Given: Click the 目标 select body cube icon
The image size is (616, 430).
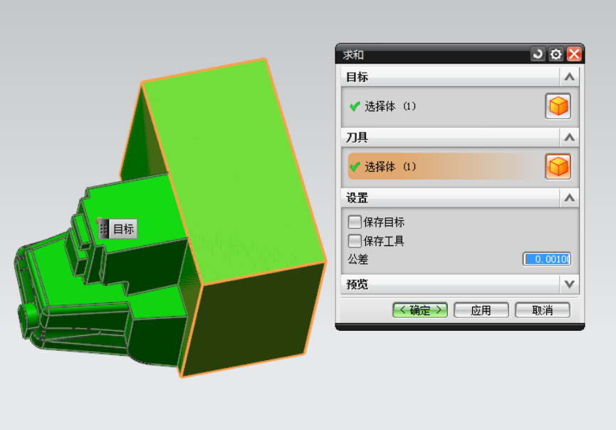Looking at the screenshot, I should click(x=558, y=106).
